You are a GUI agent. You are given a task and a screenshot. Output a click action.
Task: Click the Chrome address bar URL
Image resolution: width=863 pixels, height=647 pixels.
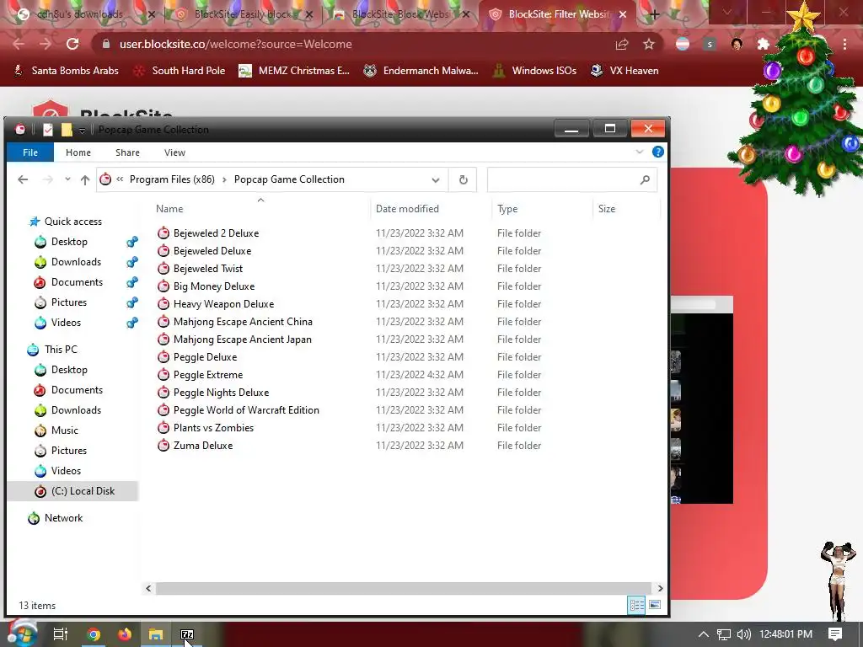(x=236, y=44)
